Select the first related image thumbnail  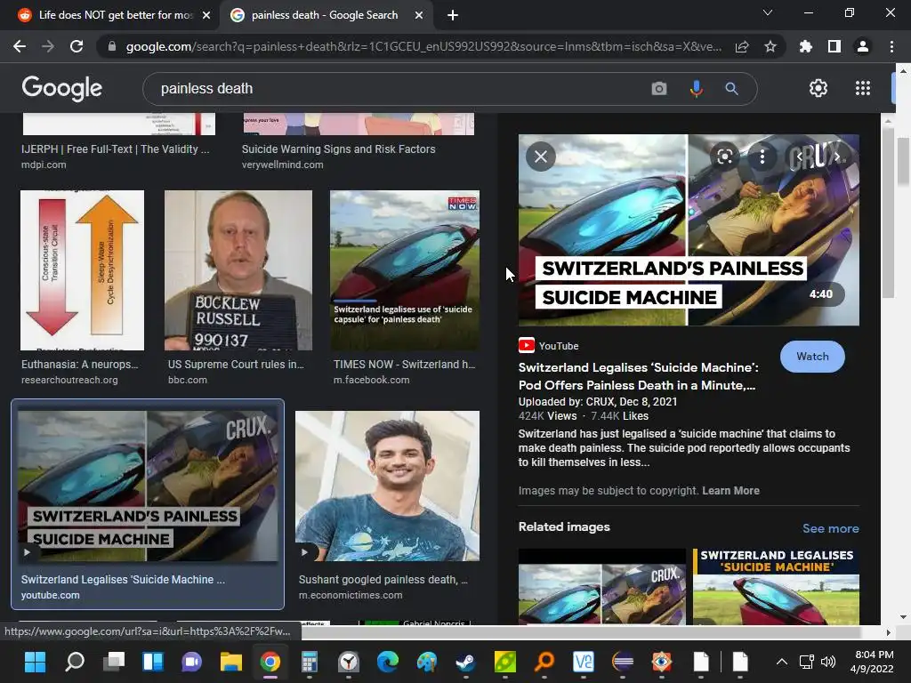click(x=602, y=587)
